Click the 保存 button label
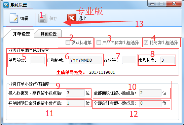Image resolution: width=184 pixels, height=125 pixels. pyautogui.click(x=53, y=18)
